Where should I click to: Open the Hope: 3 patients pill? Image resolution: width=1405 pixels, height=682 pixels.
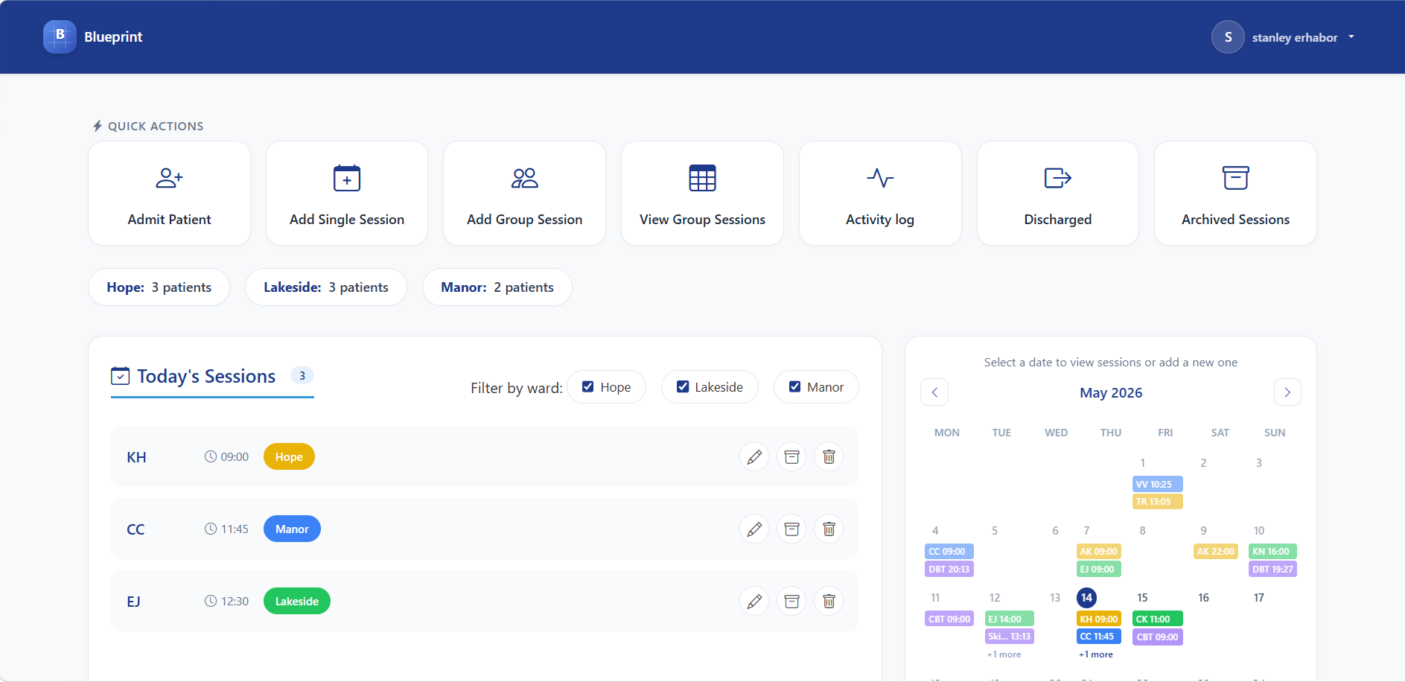(159, 287)
